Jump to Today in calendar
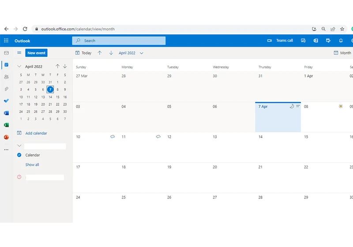Viewport: 353px width, 247px height. tap(83, 53)
